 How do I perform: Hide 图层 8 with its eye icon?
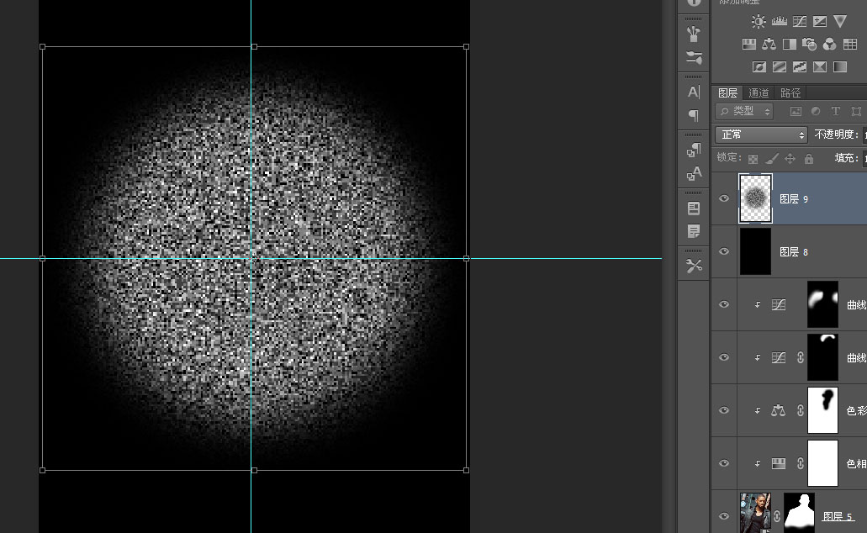pyautogui.click(x=724, y=251)
